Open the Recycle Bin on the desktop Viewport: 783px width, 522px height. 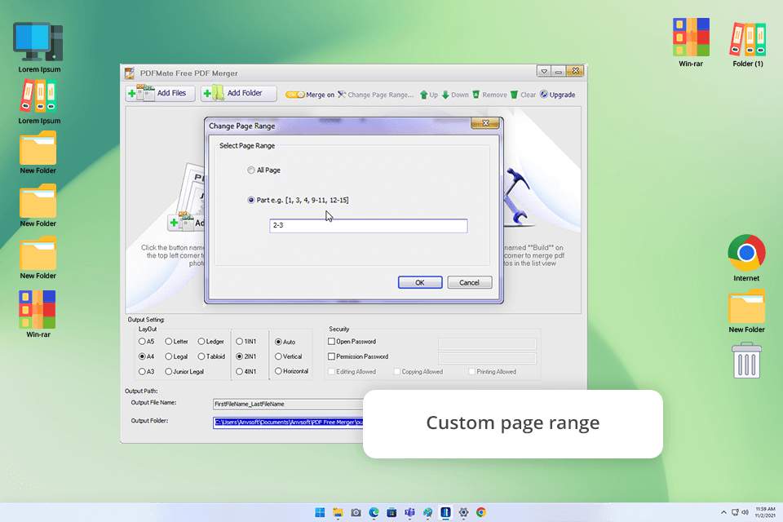click(746, 361)
